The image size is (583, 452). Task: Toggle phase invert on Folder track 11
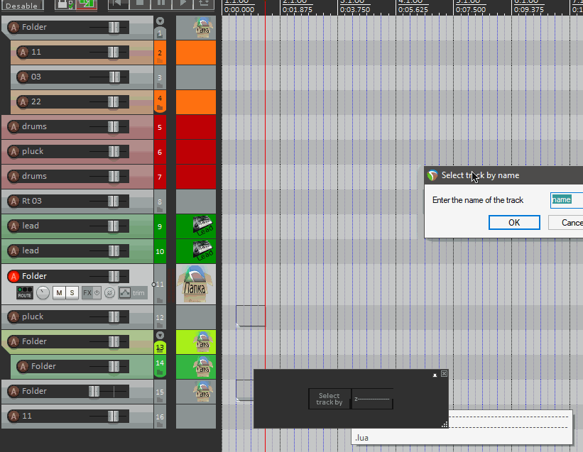[x=109, y=293]
